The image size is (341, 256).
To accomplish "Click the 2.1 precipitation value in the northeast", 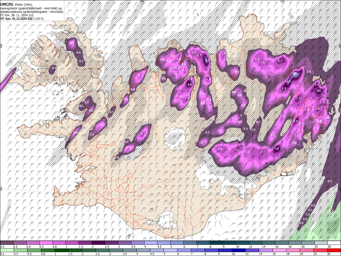I will [280, 61].
